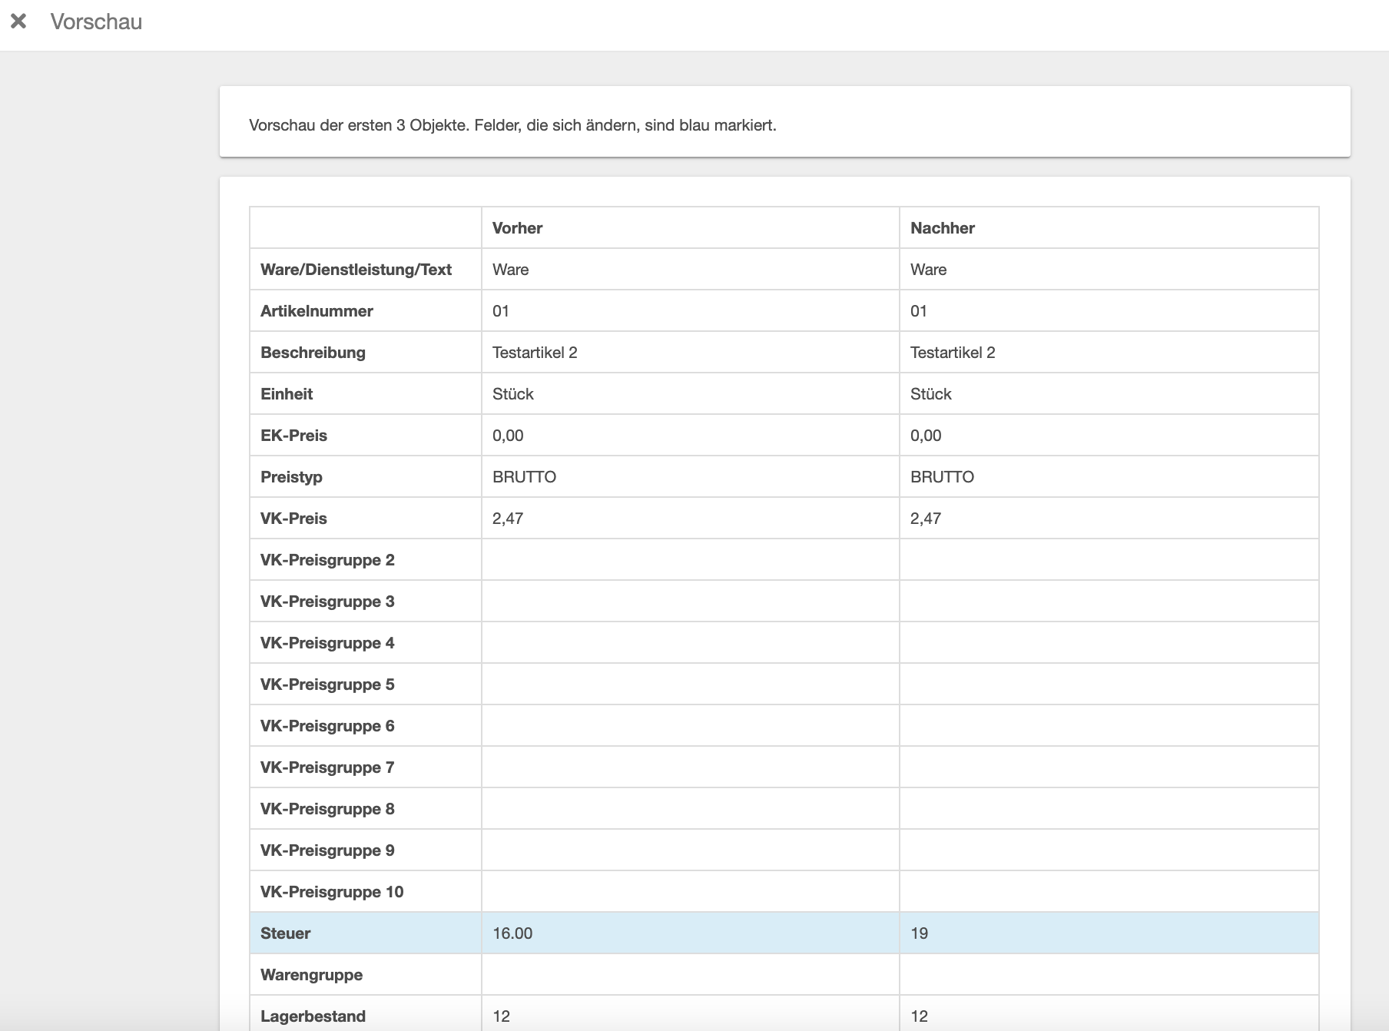Screen dimensions: 1389x1031
Task: Click the Einheit row label
Action: pos(287,394)
